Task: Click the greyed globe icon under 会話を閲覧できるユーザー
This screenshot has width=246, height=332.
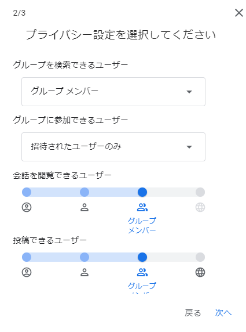Action: tap(200, 207)
